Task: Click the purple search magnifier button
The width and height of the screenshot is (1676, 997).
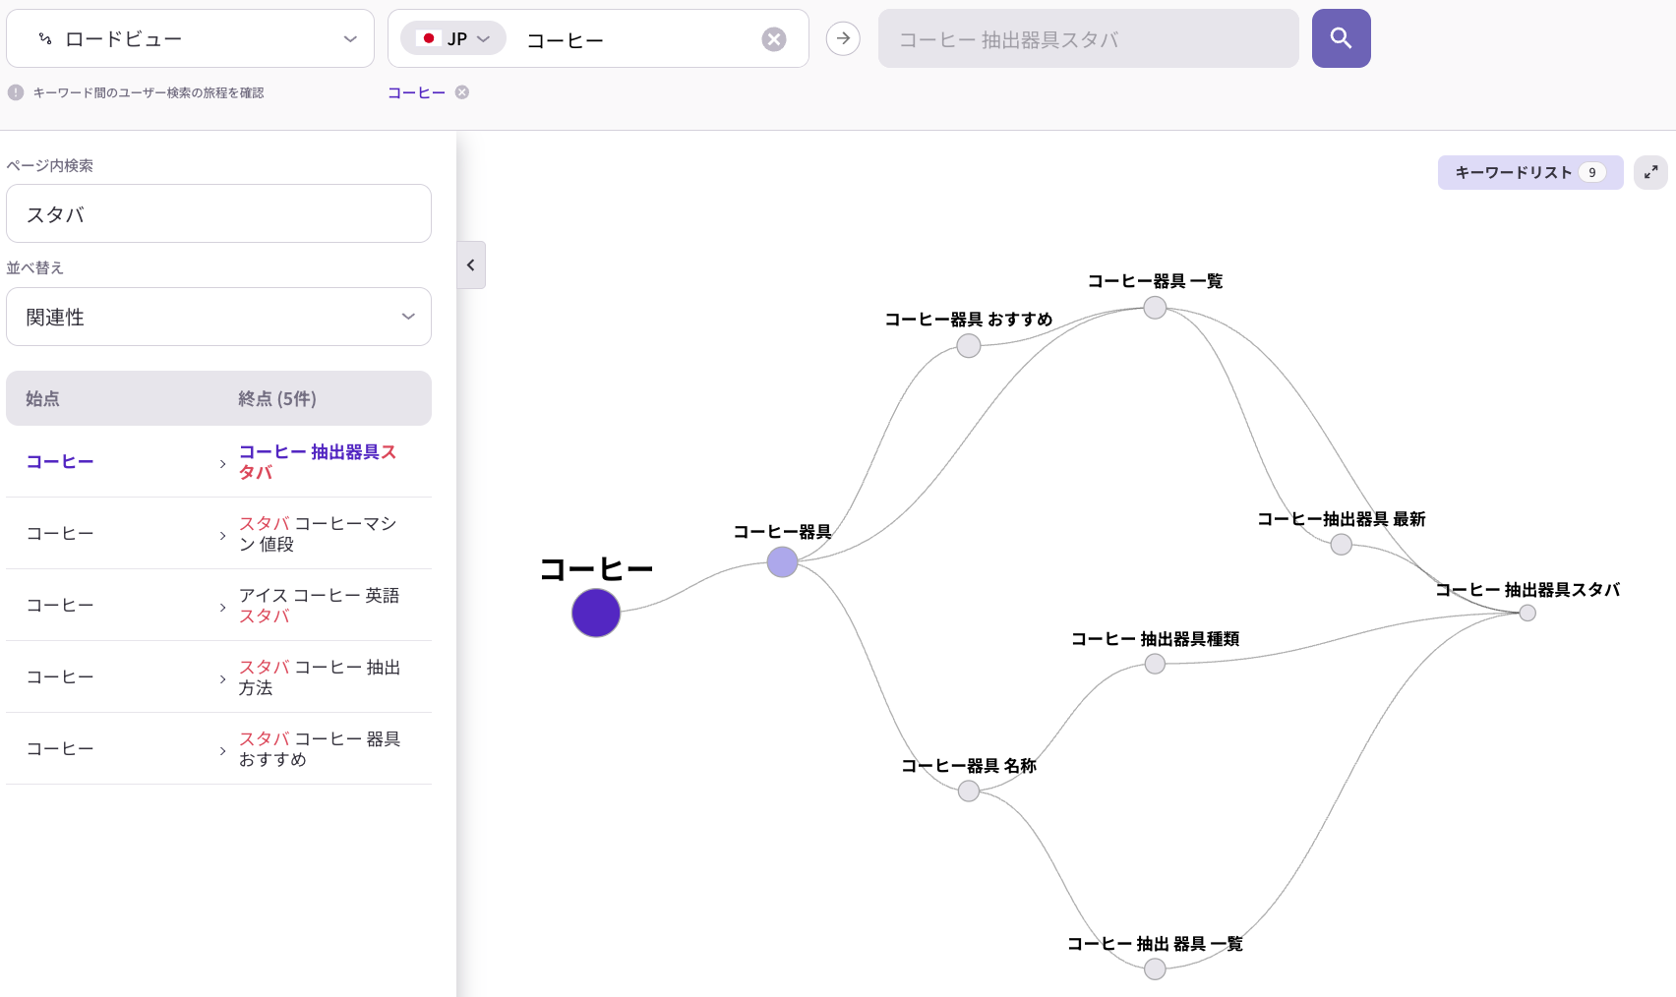Action: coord(1341,38)
